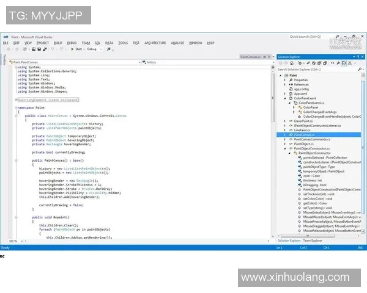Click the Visual Studio logo in title bar
This screenshot has width=367, height=293.
point(6,37)
